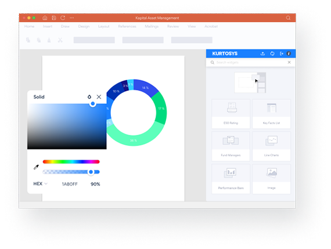
Task: Click the Kurtosys upload icon
Action: 262,53
